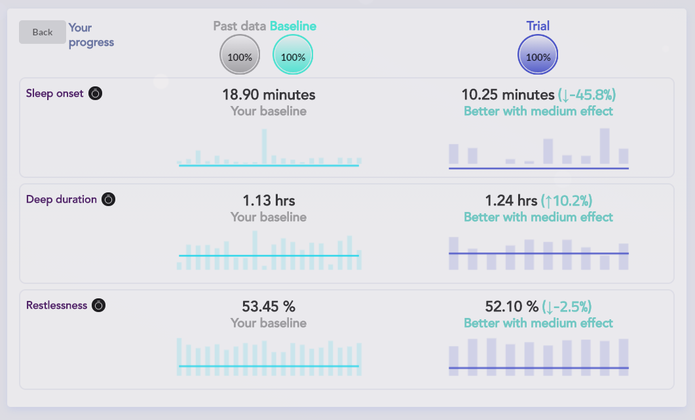Toggle the Trial 100% circle
The height and width of the screenshot is (420, 695).
pos(538,56)
